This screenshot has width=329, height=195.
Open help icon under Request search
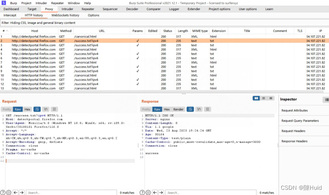3,192
